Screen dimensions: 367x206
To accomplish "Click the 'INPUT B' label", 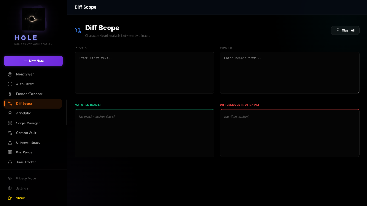I will pyautogui.click(x=226, y=48).
